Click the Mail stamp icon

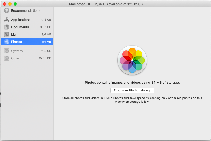(x=7, y=34)
